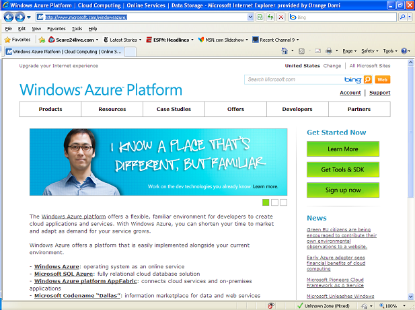Expand MSN.com Slideshow favorites dropdown

tap(247, 40)
